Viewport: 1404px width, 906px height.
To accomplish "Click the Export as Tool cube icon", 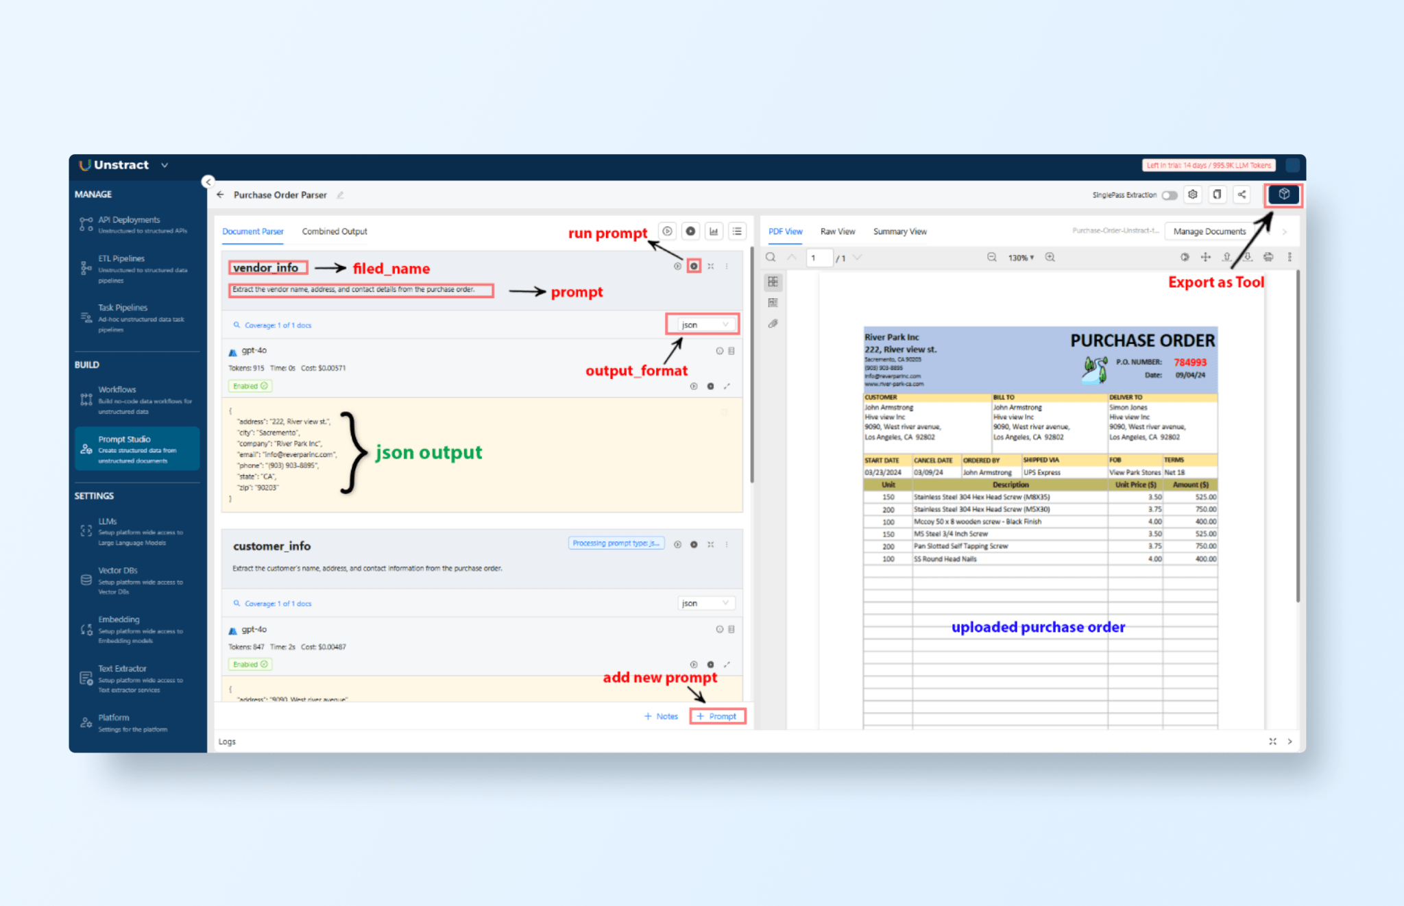I will coord(1282,195).
